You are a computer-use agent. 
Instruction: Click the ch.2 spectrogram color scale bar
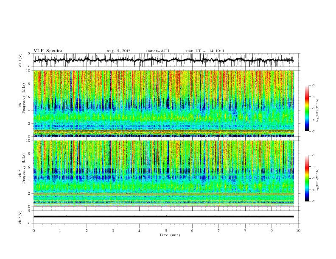pyautogui.click(x=307, y=178)
